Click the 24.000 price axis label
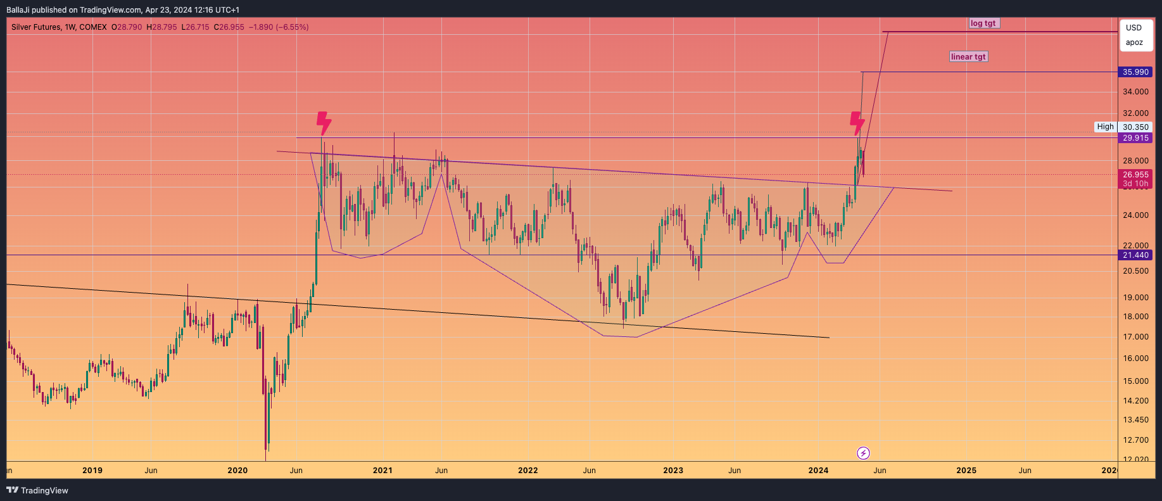Image resolution: width=1162 pixels, height=501 pixels. (x=1135, y=215)
